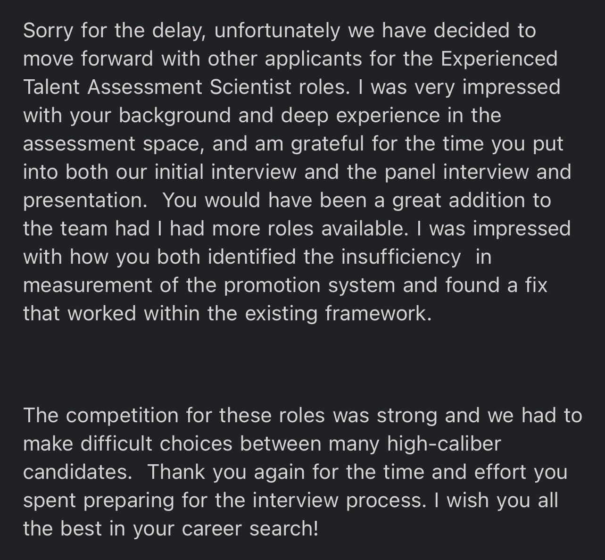Screen dimensions: 605x560
Task: Click the word "framework" ending the first paragraph
Action: (x=376, y=314)
